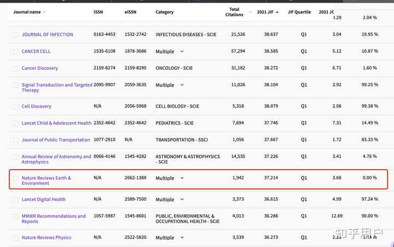394x247 pixels.
Task: Open Lancet Child & Adolescent Health link
Action: pyautogui.click(x=56, y=123)
